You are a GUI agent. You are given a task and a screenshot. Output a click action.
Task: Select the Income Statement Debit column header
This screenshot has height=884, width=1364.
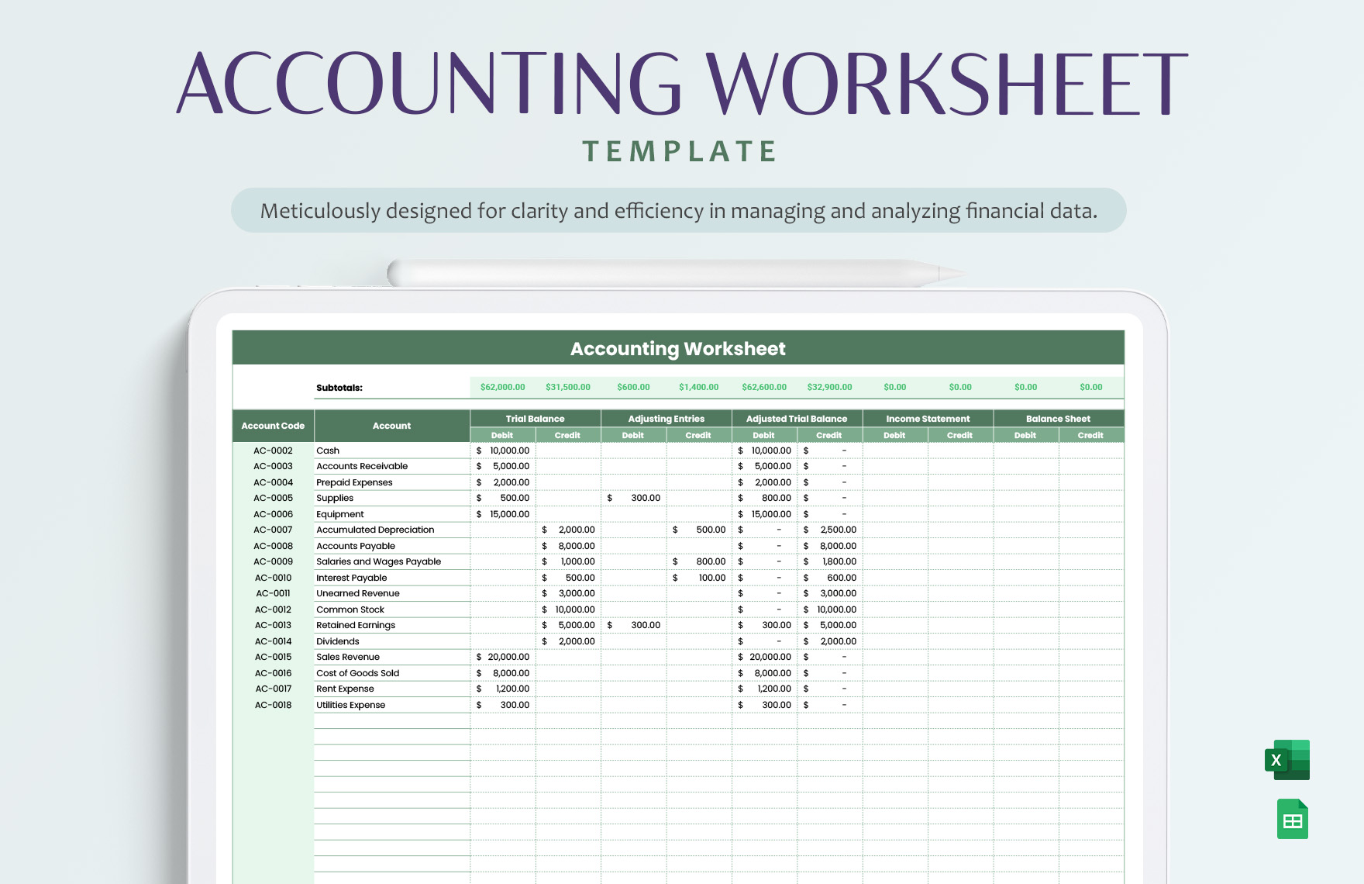click(895, 435)
